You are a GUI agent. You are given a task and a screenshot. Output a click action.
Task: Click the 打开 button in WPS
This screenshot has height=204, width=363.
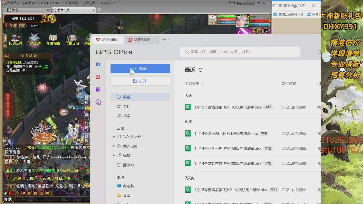pos(140,81)
